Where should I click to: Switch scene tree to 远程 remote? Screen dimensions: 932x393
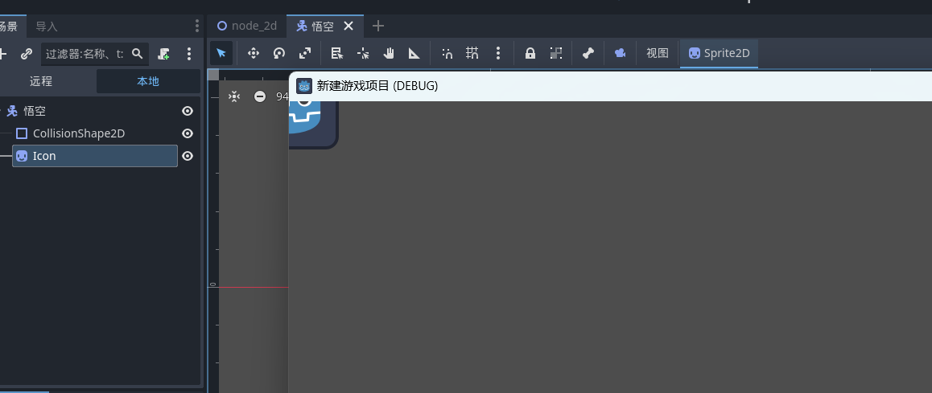[41, 81]
